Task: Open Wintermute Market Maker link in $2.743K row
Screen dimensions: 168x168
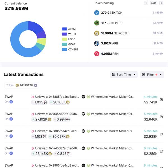Action: click(x=113, y=97)
